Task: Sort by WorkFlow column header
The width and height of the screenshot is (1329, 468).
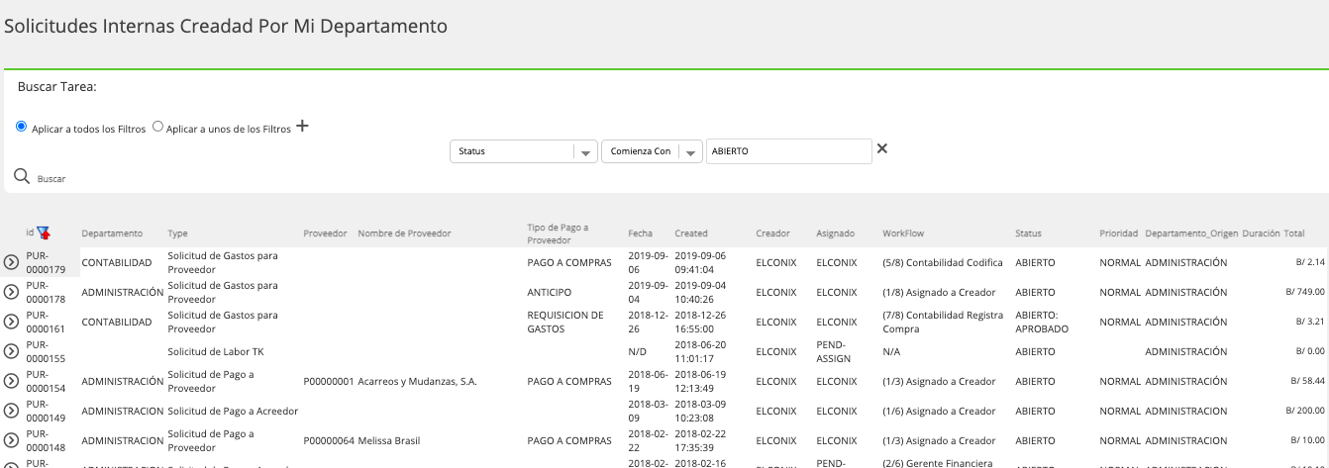Action: [x=903, y=234]
